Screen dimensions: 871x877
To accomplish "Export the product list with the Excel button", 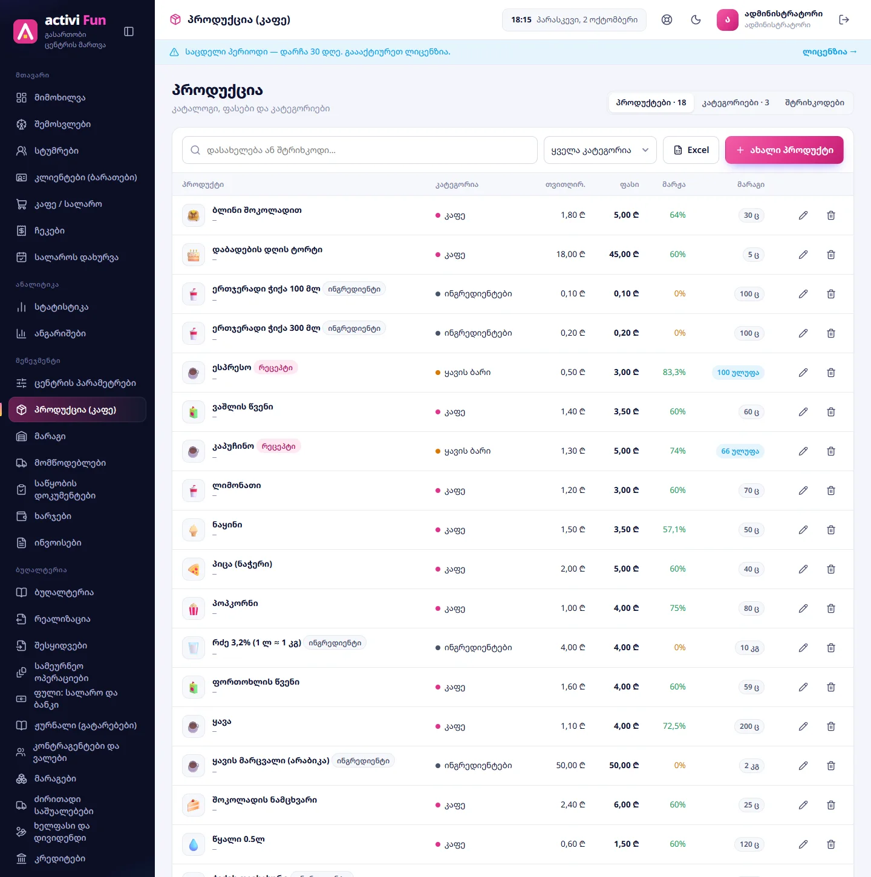I will pyautogui.click(x=691, y=150).
